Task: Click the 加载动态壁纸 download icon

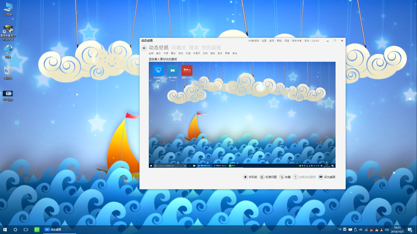Action: (295, 177)
